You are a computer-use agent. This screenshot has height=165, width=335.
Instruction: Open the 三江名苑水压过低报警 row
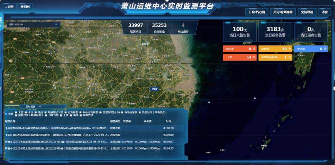tap(94, 142)
